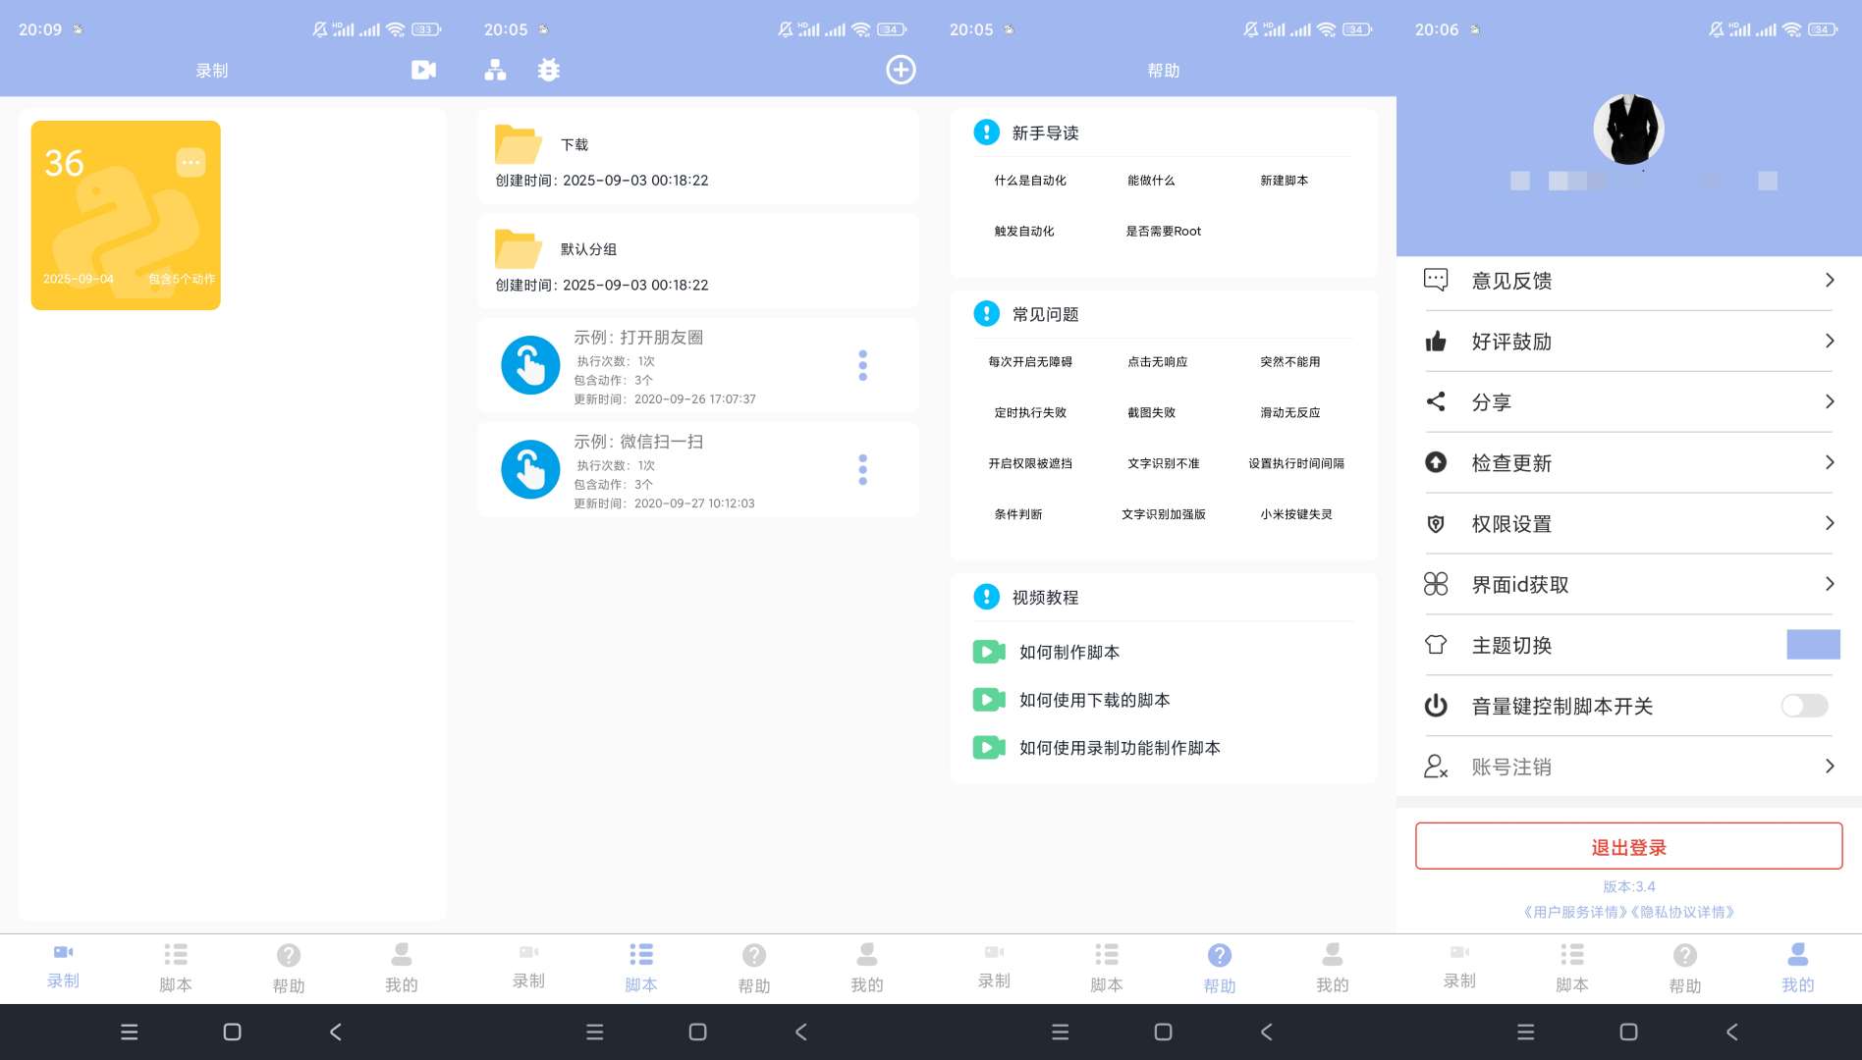The height and width of the screenshot is (1060, 1862).
Task: Pick the blue theme color swatch
Action: click(1813, 645)
